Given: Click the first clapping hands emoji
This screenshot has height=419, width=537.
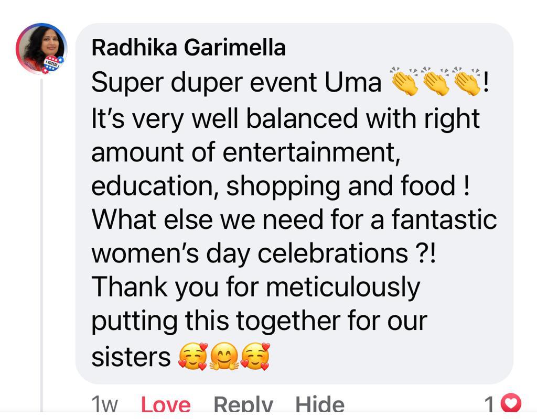Looking at the screenshot, I should [x=404, y=82].
